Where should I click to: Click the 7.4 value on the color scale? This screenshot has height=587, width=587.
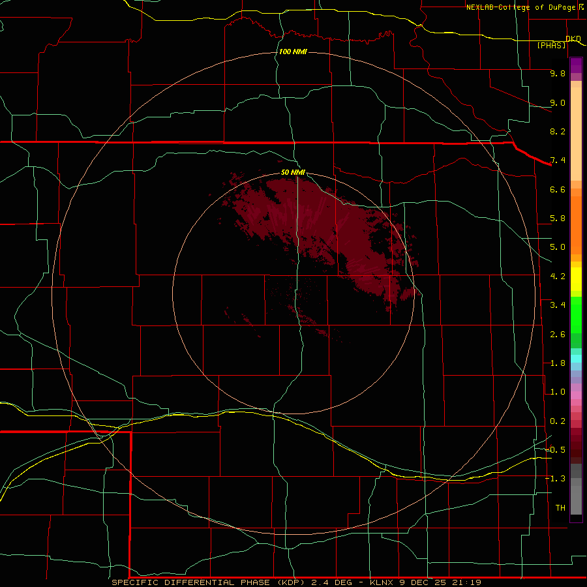click(558, 160)
